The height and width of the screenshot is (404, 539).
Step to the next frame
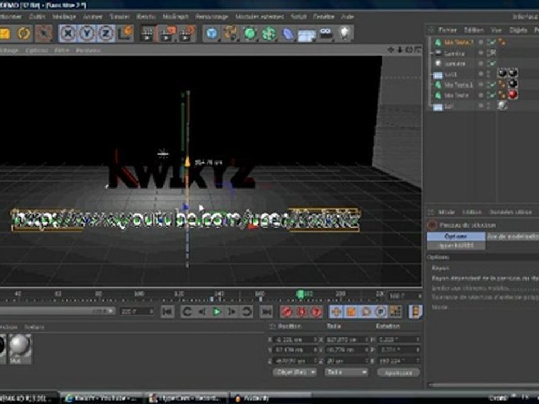coord(232,312)
